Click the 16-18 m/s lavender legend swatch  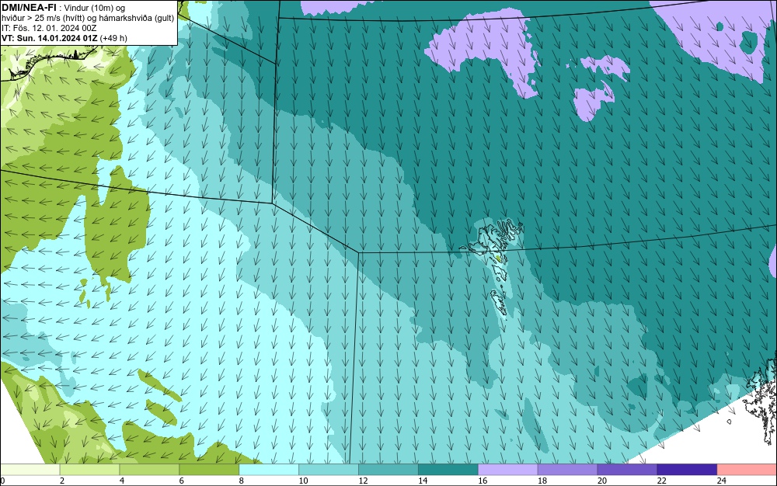(x=508, y=470)
